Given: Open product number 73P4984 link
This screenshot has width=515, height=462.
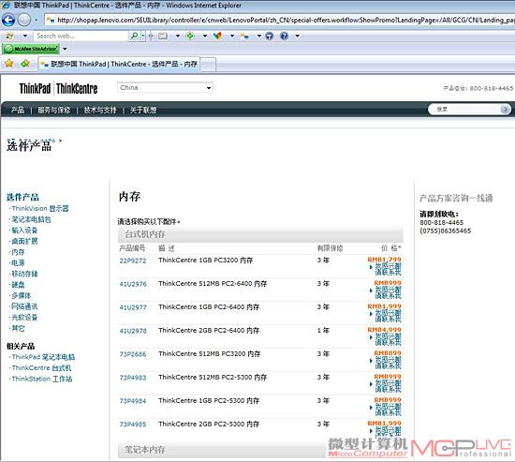Looking at the screenshot, I should click(x=133, y=401).
